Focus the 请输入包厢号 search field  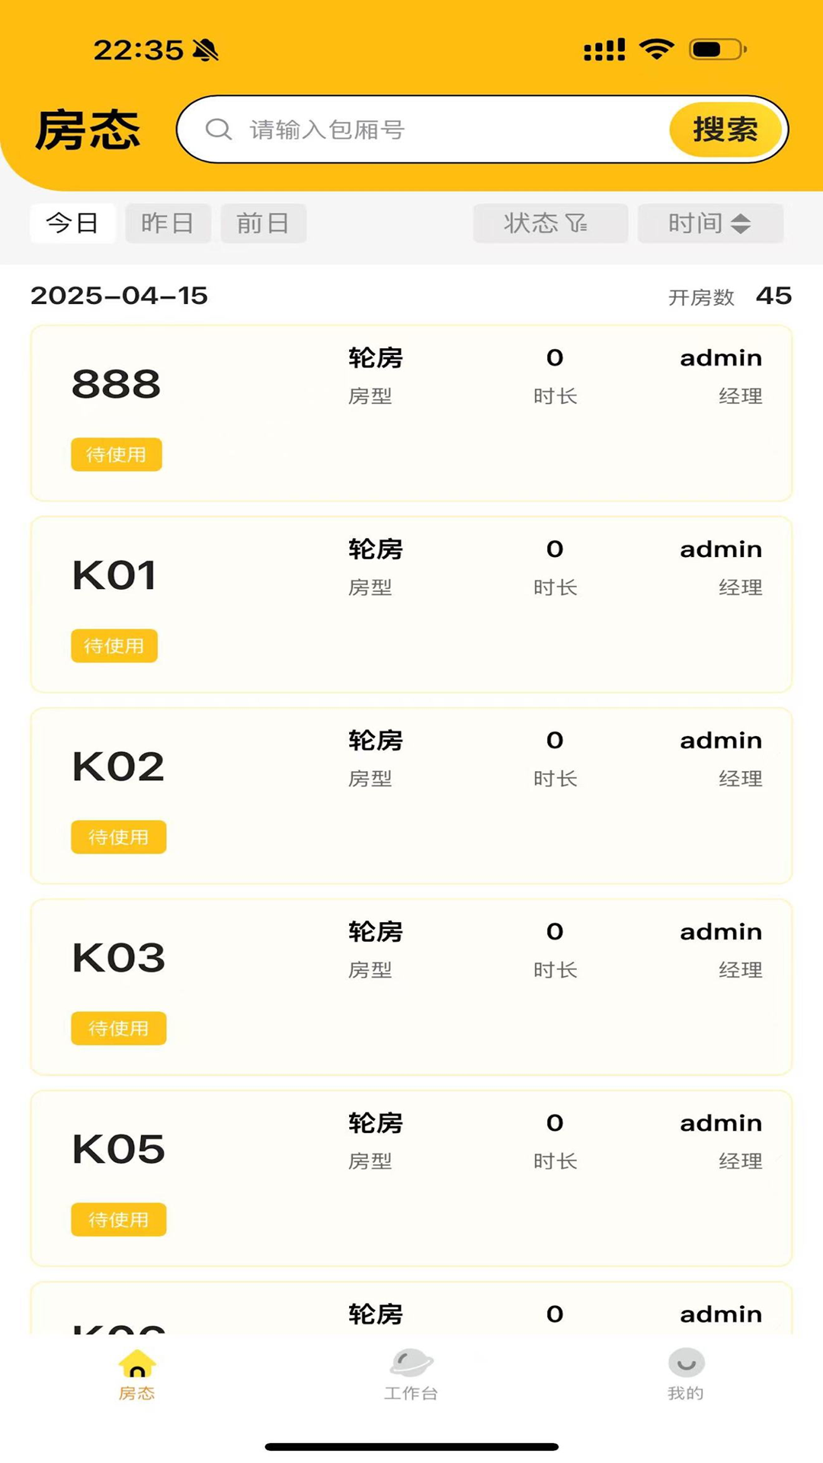(450, 130)
